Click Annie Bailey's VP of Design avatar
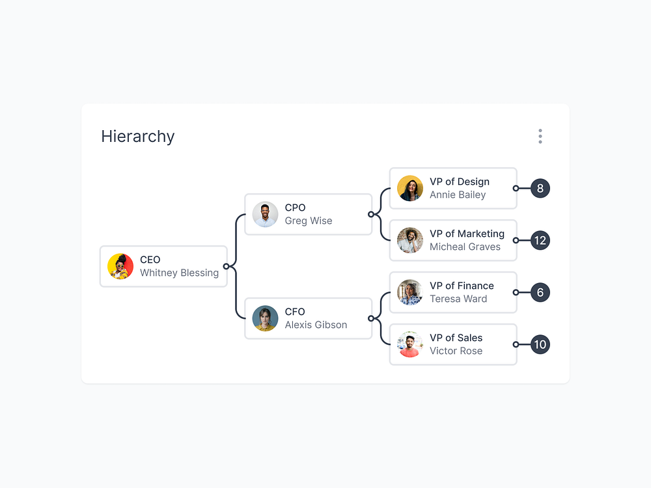 [x=409, y=188]
